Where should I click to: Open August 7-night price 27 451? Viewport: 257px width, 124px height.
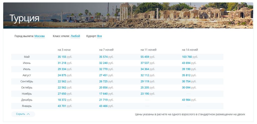(103, 75)
